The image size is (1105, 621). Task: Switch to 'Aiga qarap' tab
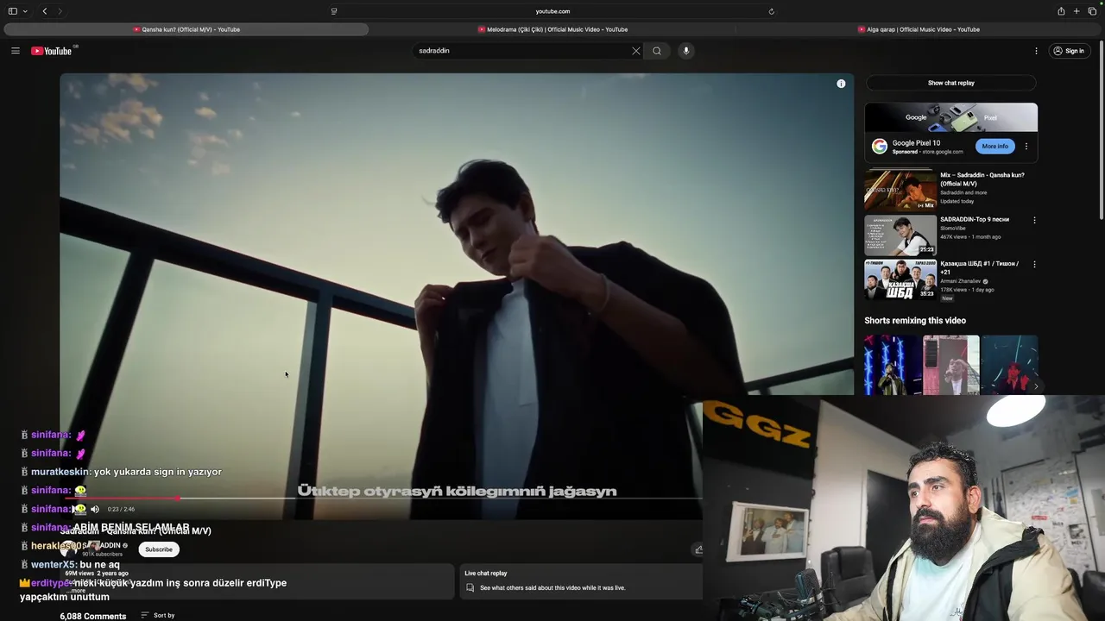919,29
